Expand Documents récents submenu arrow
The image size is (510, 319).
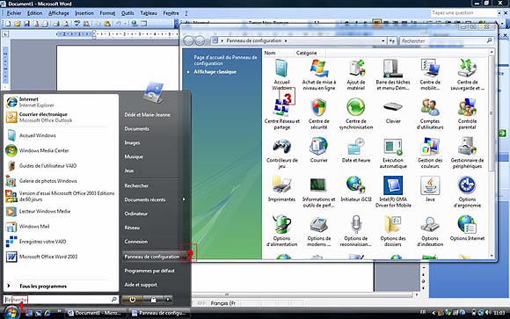[x=184, y=199]
